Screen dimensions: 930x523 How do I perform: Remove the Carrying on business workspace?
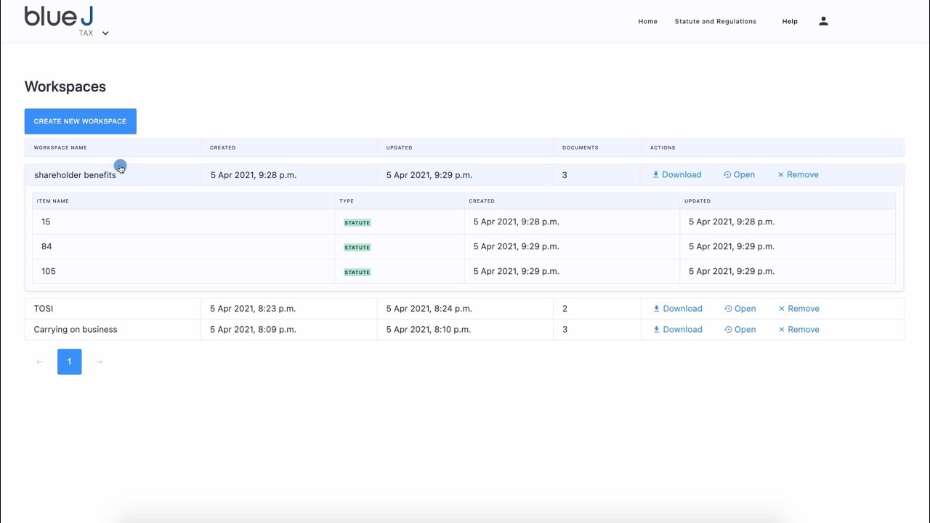click(x=798, y=330)
